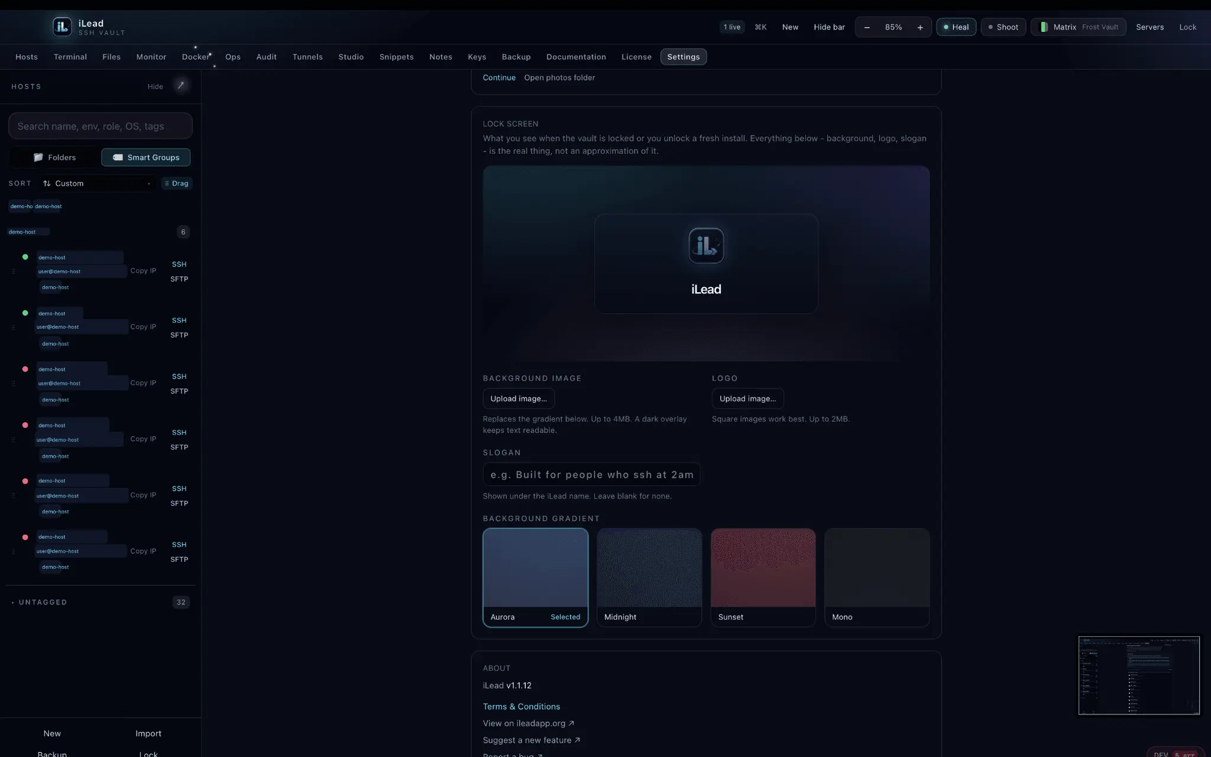Click Hide bar in the header
Image resolution: width=1211 pixels, height=757 pixels.
[829, 27]
